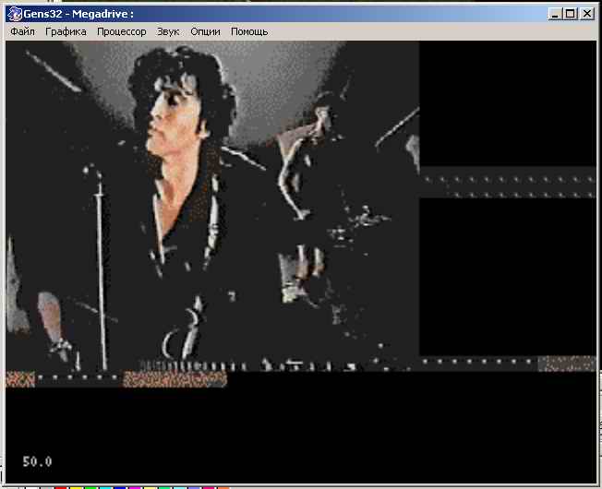Open the Файл menu

pos(22,32)
